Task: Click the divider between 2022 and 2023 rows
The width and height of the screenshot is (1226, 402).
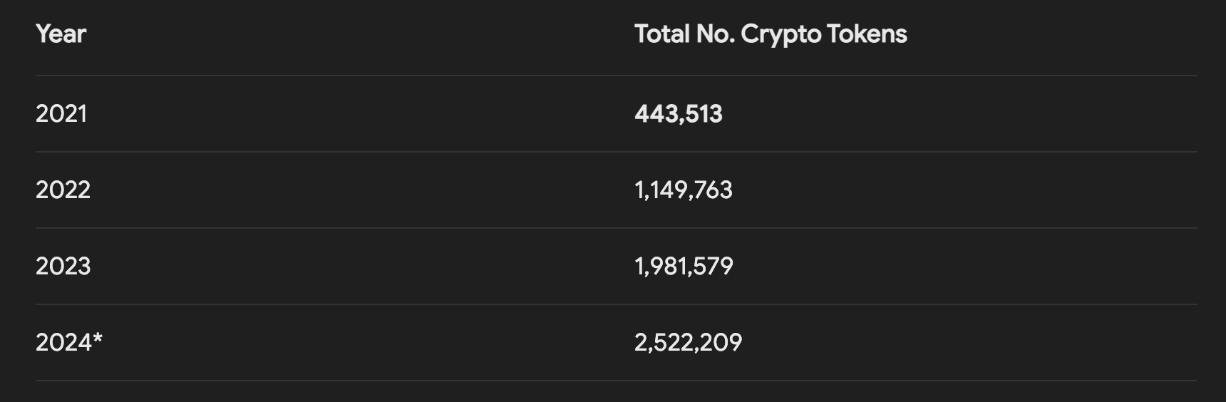Action: [x=616, y=228]
